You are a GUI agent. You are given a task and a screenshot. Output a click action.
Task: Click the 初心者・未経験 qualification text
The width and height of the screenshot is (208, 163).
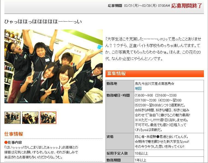(x=162, y=136)
